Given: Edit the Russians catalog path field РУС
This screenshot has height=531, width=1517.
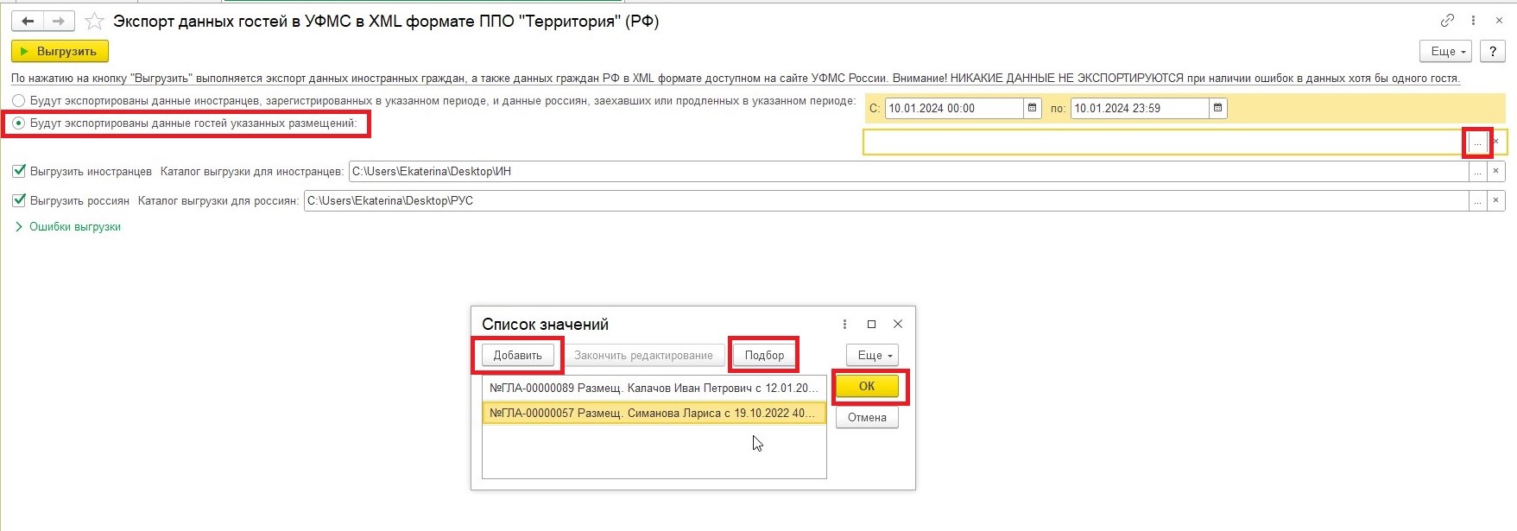Looking at the screenshot, I should tap(886, 201).
